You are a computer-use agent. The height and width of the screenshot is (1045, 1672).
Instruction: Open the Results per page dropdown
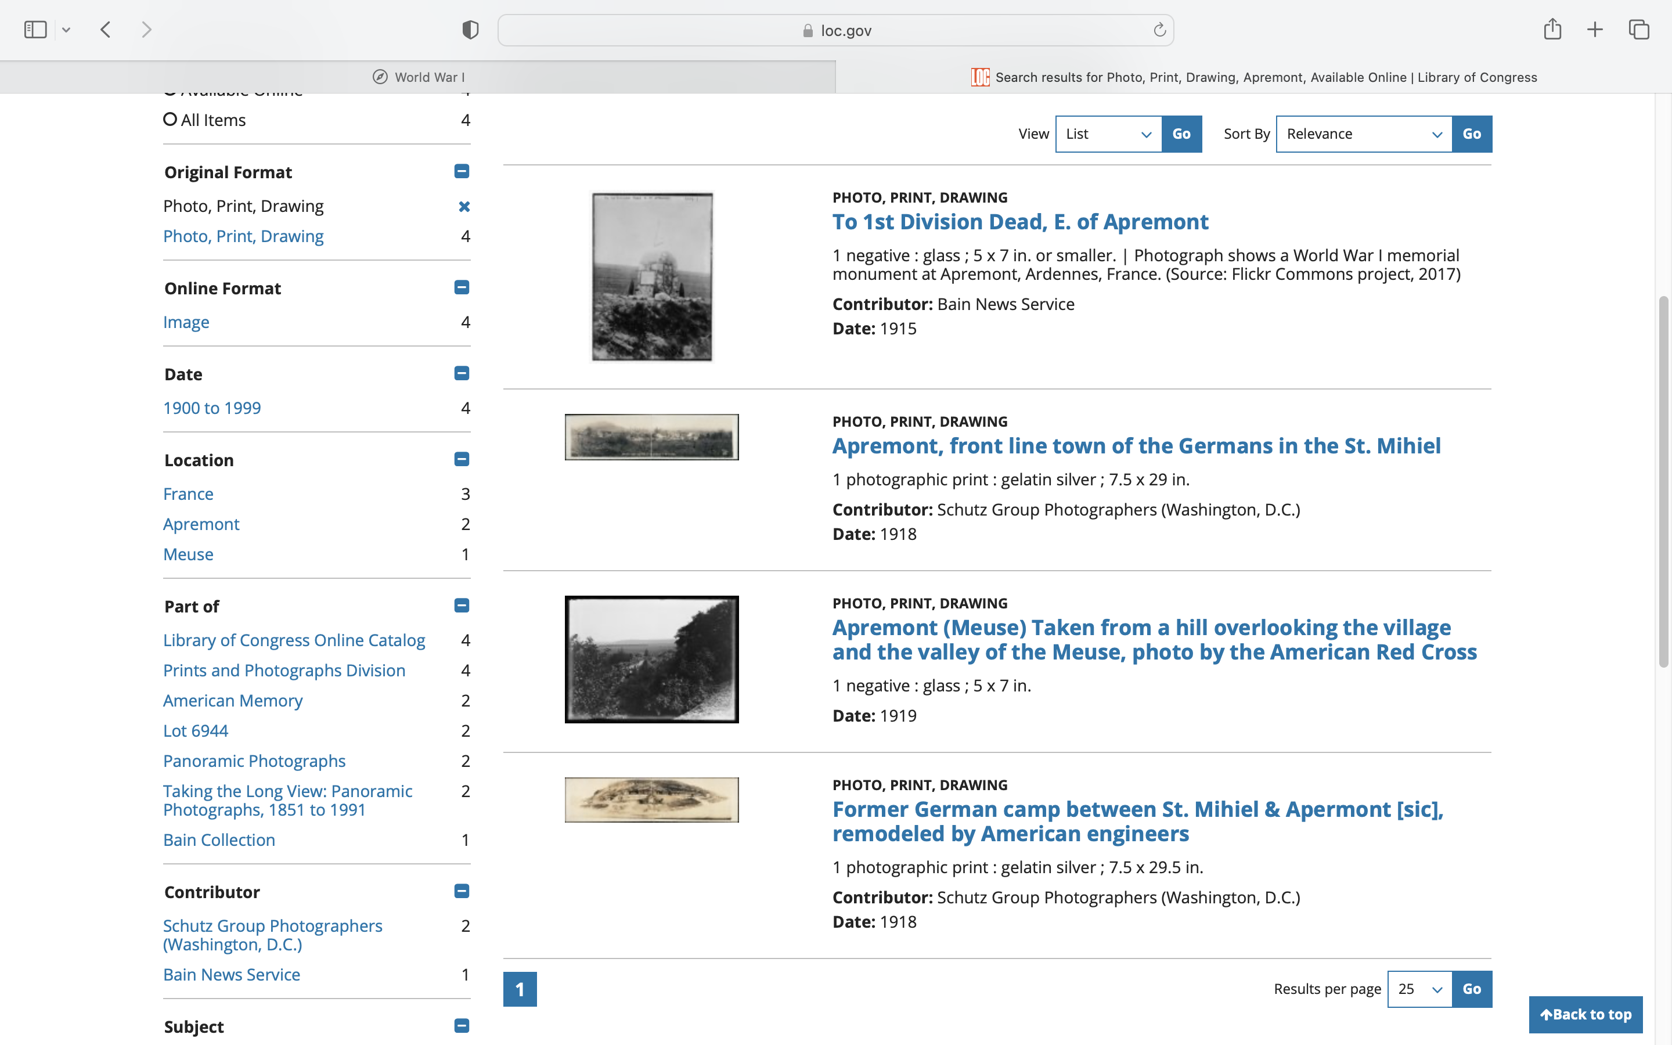pyautogui.click(x=1419, y=989)
